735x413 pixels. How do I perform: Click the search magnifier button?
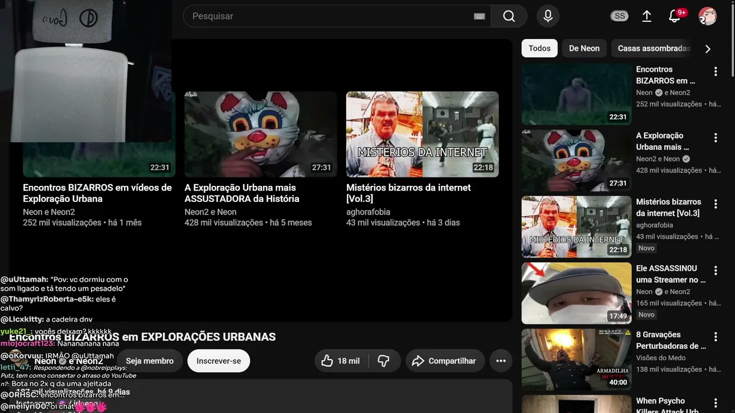click(509, 16)
